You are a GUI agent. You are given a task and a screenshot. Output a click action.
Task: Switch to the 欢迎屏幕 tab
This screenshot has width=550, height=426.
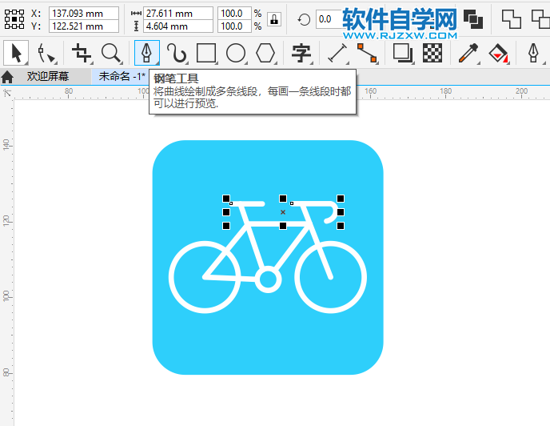point(48,76)
